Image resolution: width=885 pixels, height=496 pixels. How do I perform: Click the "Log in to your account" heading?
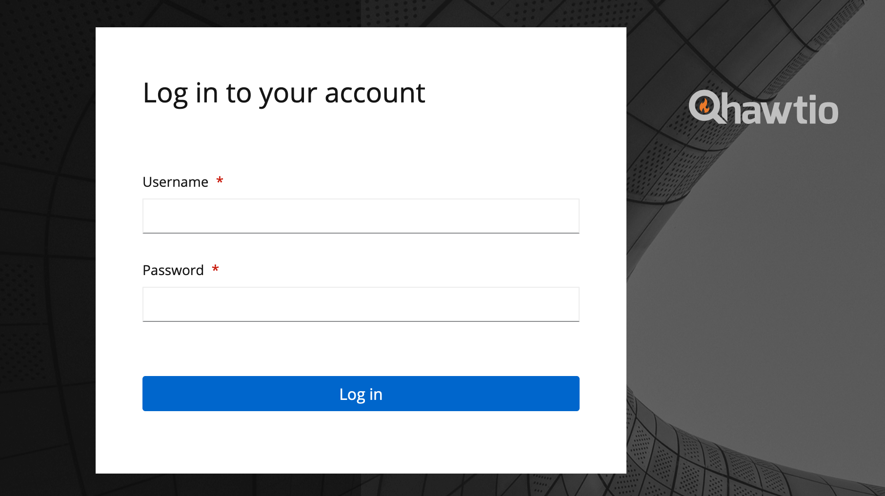283,93
